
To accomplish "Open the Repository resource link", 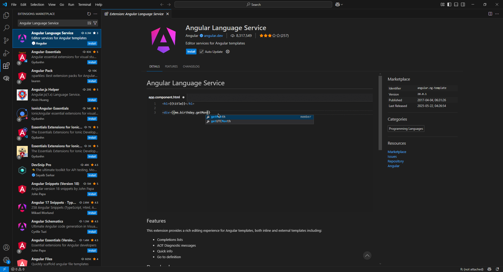I will [x=395, y=161].
